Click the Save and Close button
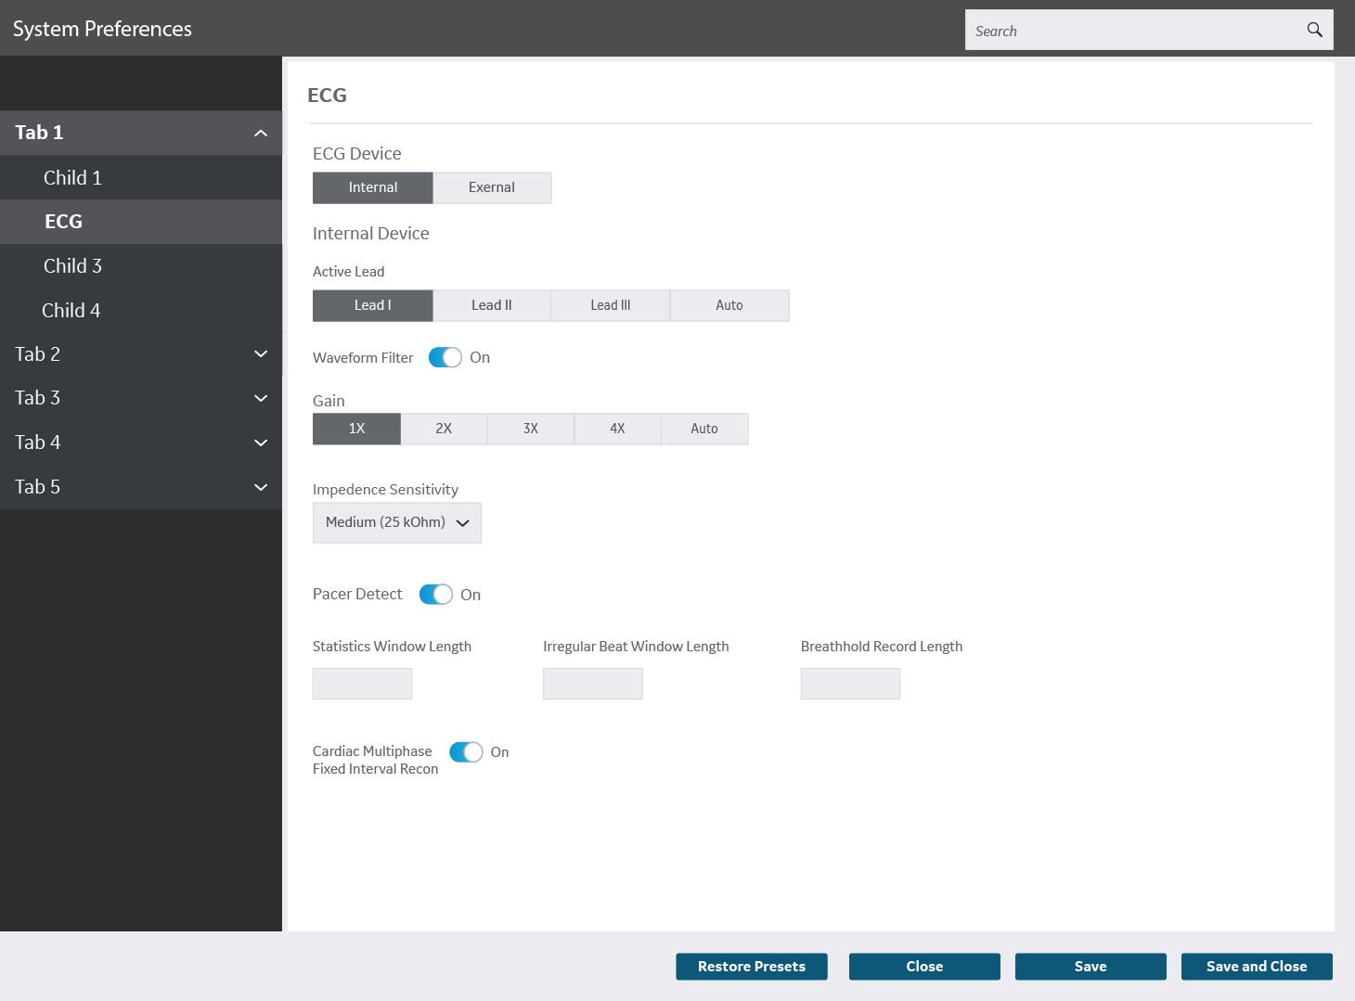Viewport: 1355px width, 1001px height. pyautogui.click(x=1256, y=967)
